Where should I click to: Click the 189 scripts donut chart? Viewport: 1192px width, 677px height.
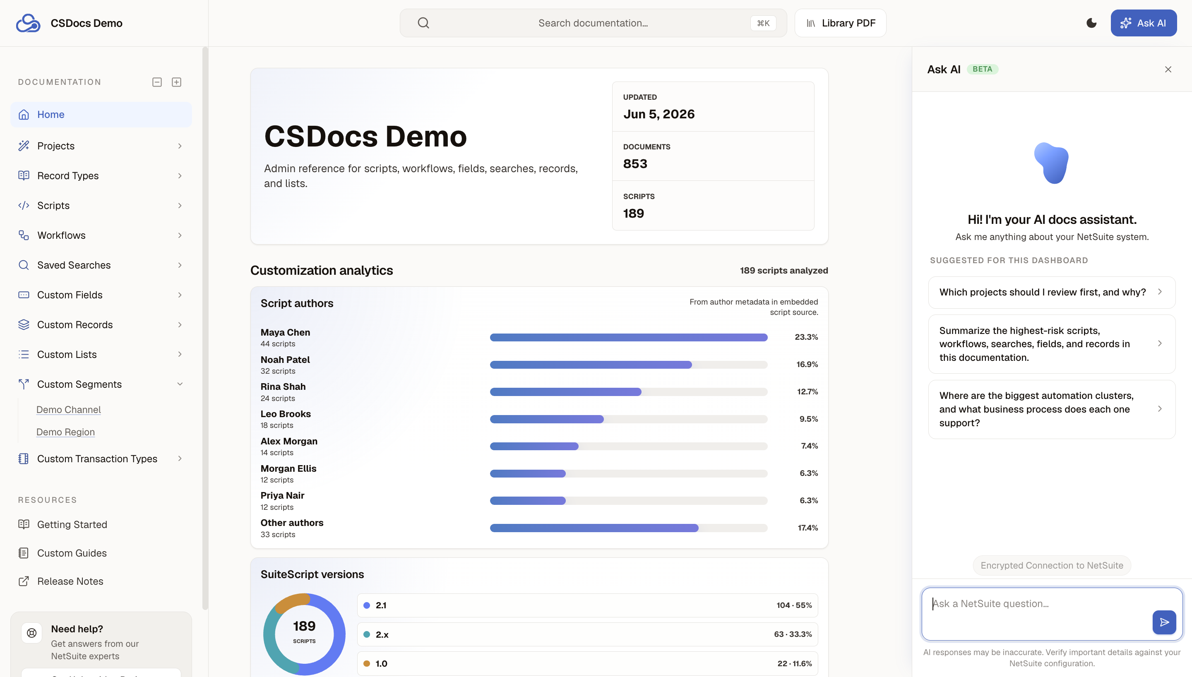click(304, 634)
